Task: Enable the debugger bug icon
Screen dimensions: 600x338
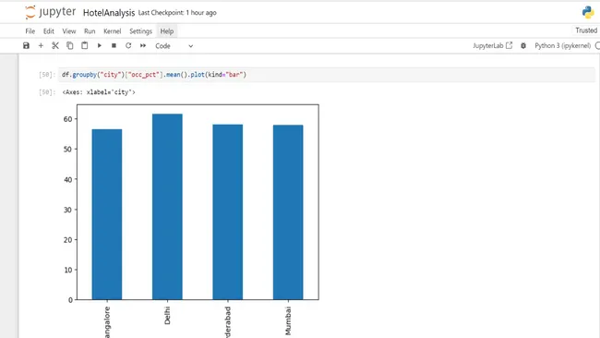Action: click(x=523, y=45)
